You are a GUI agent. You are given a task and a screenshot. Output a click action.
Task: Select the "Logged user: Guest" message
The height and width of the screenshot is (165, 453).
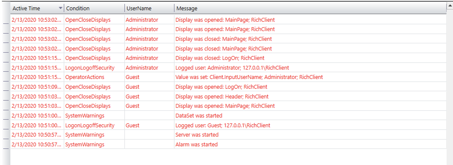click(x=223, y=125)
